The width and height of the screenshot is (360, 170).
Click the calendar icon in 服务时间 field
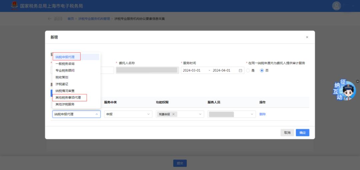[x=241, y=70]
